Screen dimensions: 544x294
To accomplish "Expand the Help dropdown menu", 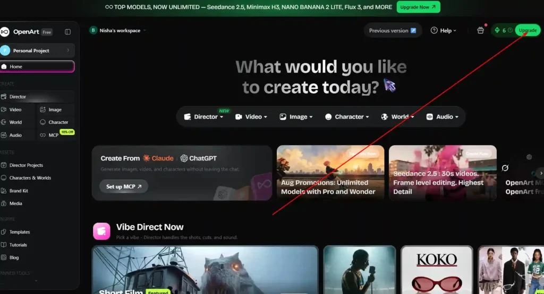I will [x=444, y=30].
